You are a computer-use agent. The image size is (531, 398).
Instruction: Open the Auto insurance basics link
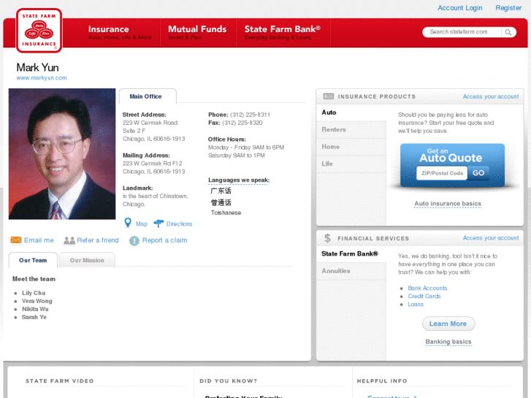pos(448,204)
